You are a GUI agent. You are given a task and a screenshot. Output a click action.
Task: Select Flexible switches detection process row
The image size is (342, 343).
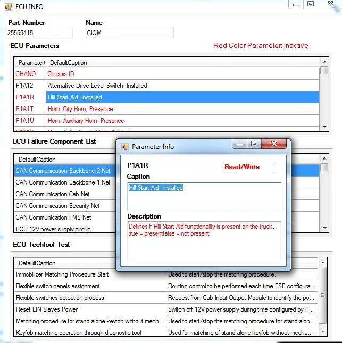(166, 298)
